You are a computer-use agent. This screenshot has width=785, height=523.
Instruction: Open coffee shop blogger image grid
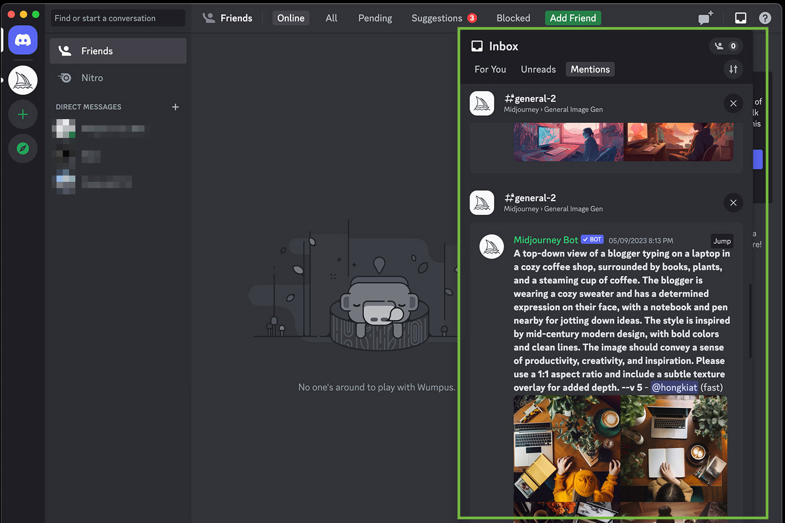pyautogui.click(x=620, y=458)
